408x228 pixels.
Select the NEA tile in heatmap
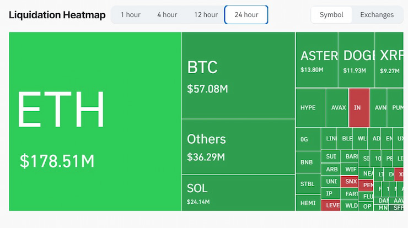(x=366, y=173)
